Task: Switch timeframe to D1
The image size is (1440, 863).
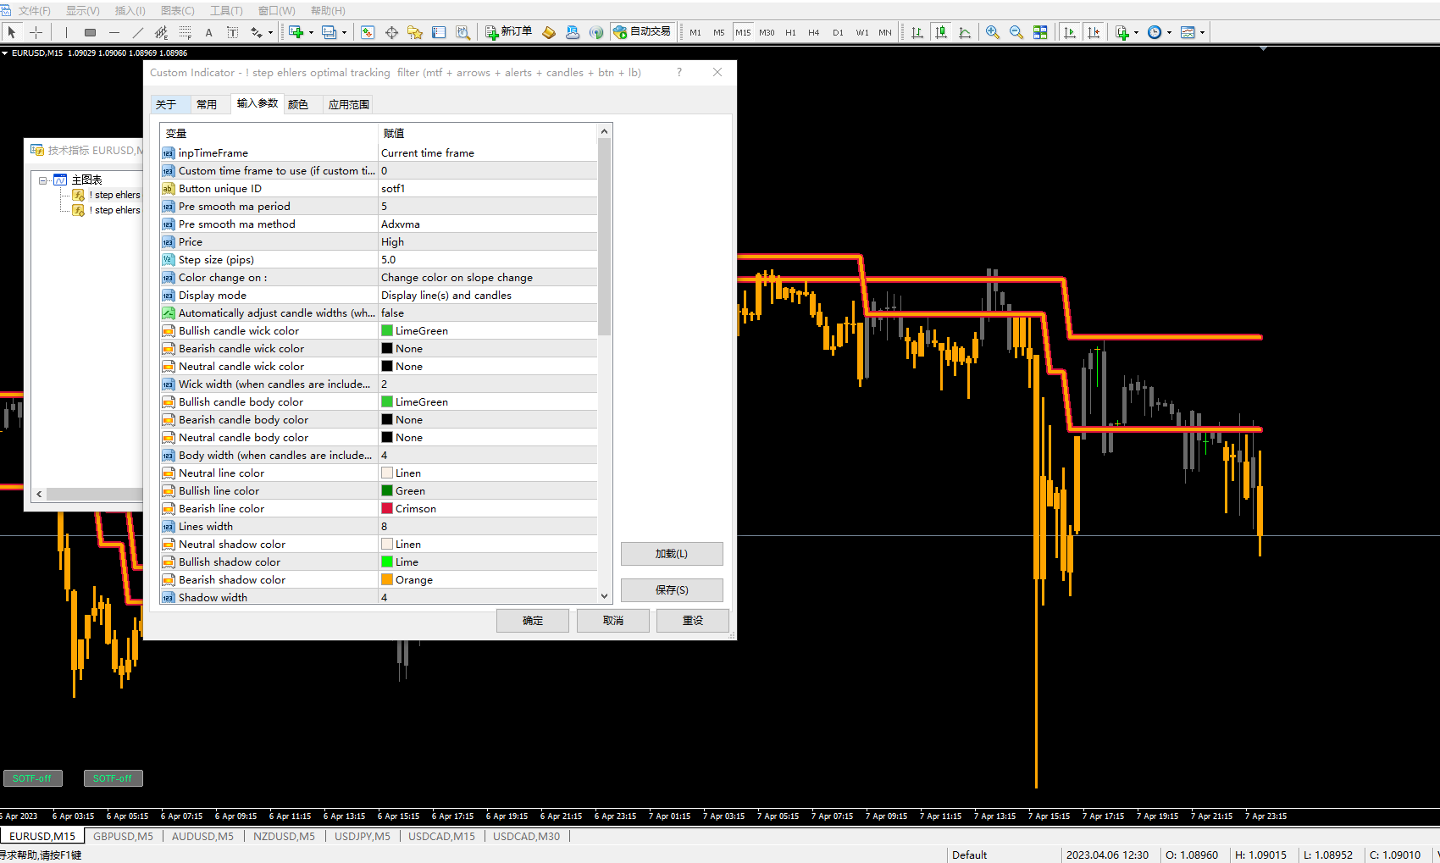Action: point(838,32)
